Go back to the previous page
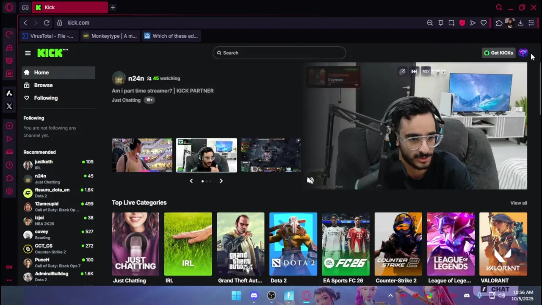The height and width of the screenshot is (305, 542). pyautogui.click(x=25, y=23)
